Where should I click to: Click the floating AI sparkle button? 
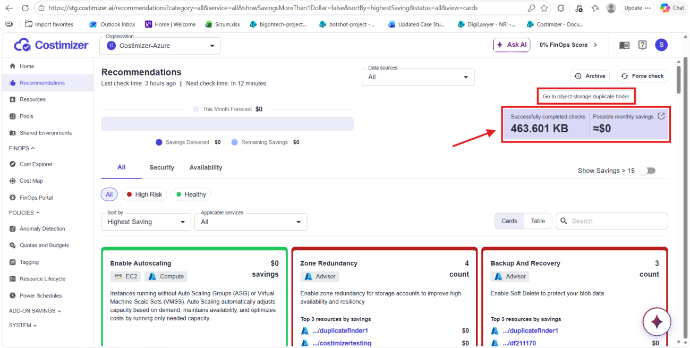(657, 322)
